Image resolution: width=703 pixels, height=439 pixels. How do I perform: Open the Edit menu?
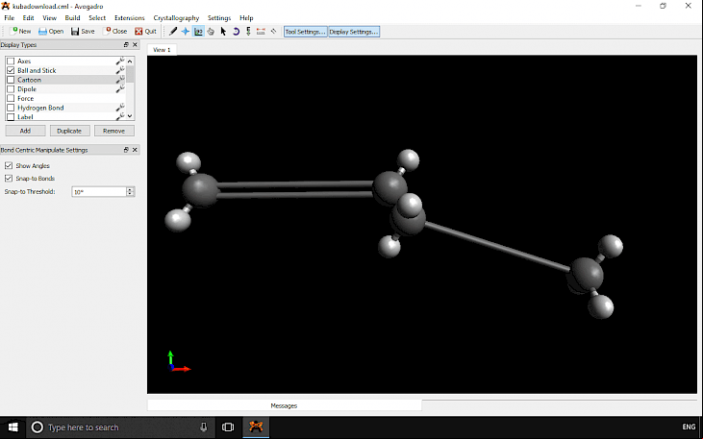pos(28,18)
